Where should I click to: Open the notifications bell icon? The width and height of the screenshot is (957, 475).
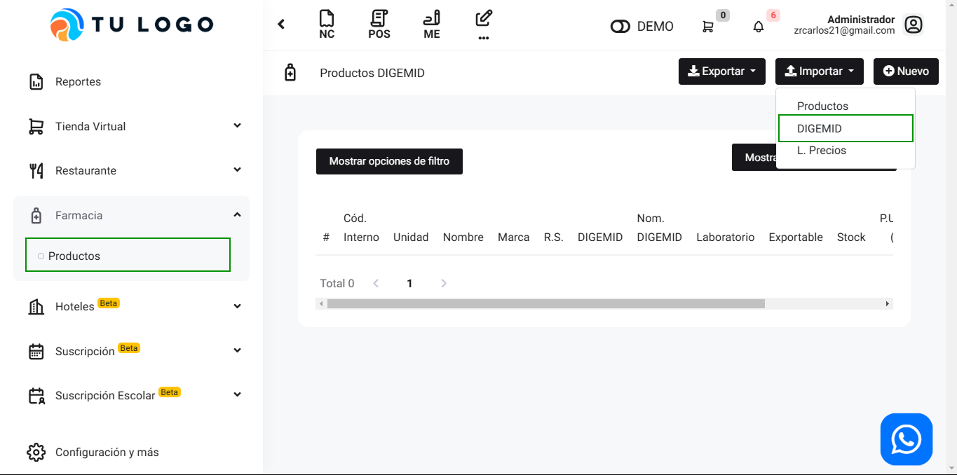tap(759, 27)
